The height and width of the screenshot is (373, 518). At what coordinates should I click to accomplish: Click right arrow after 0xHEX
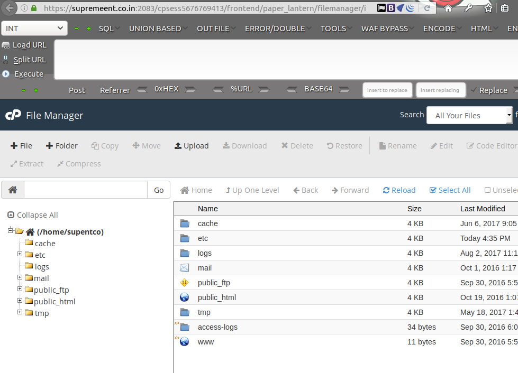(x=190, y=89)
